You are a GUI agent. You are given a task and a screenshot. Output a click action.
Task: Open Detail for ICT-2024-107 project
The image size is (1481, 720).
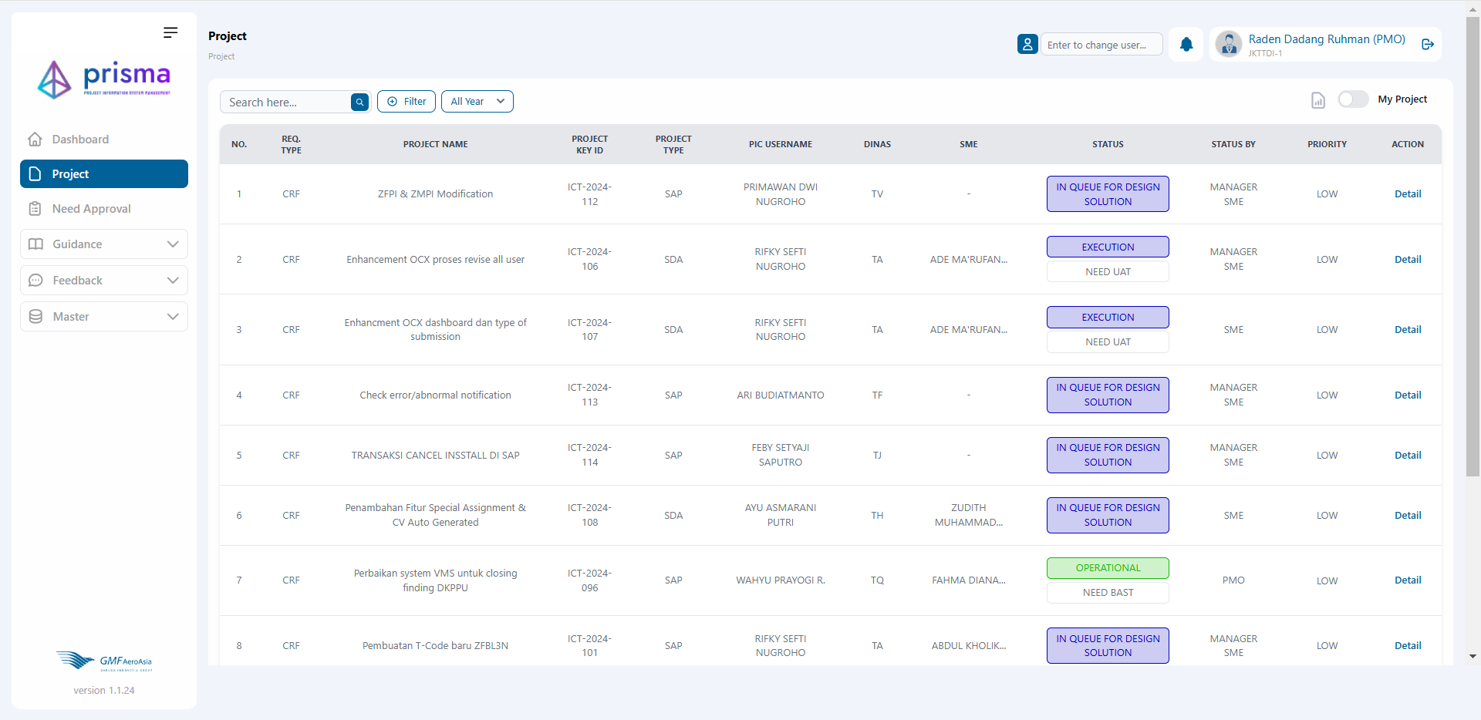[x=1408, y=330]
